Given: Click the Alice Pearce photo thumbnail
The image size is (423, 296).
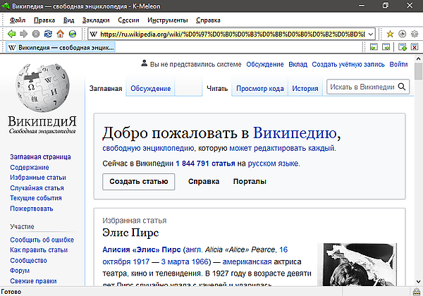Looking at the screenshot, I should pos(357,265).
